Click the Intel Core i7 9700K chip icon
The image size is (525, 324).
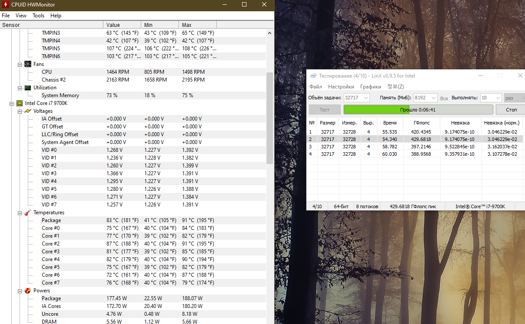click(x=20, y=103)
